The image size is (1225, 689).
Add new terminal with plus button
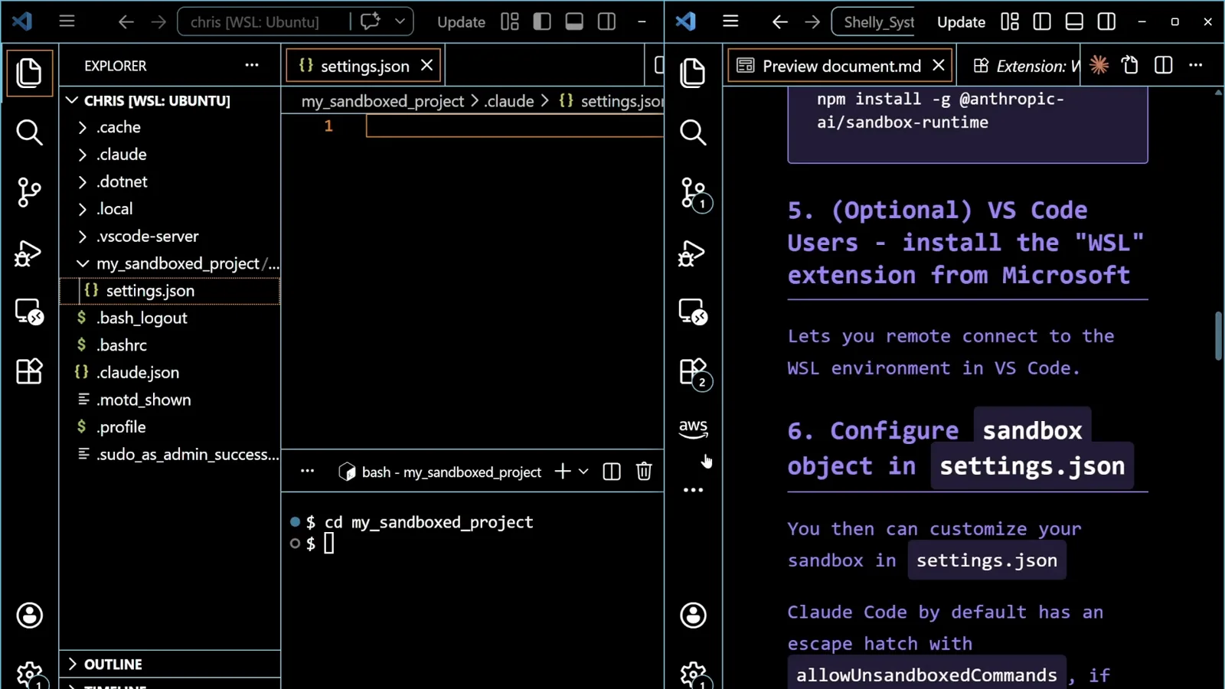563,472
